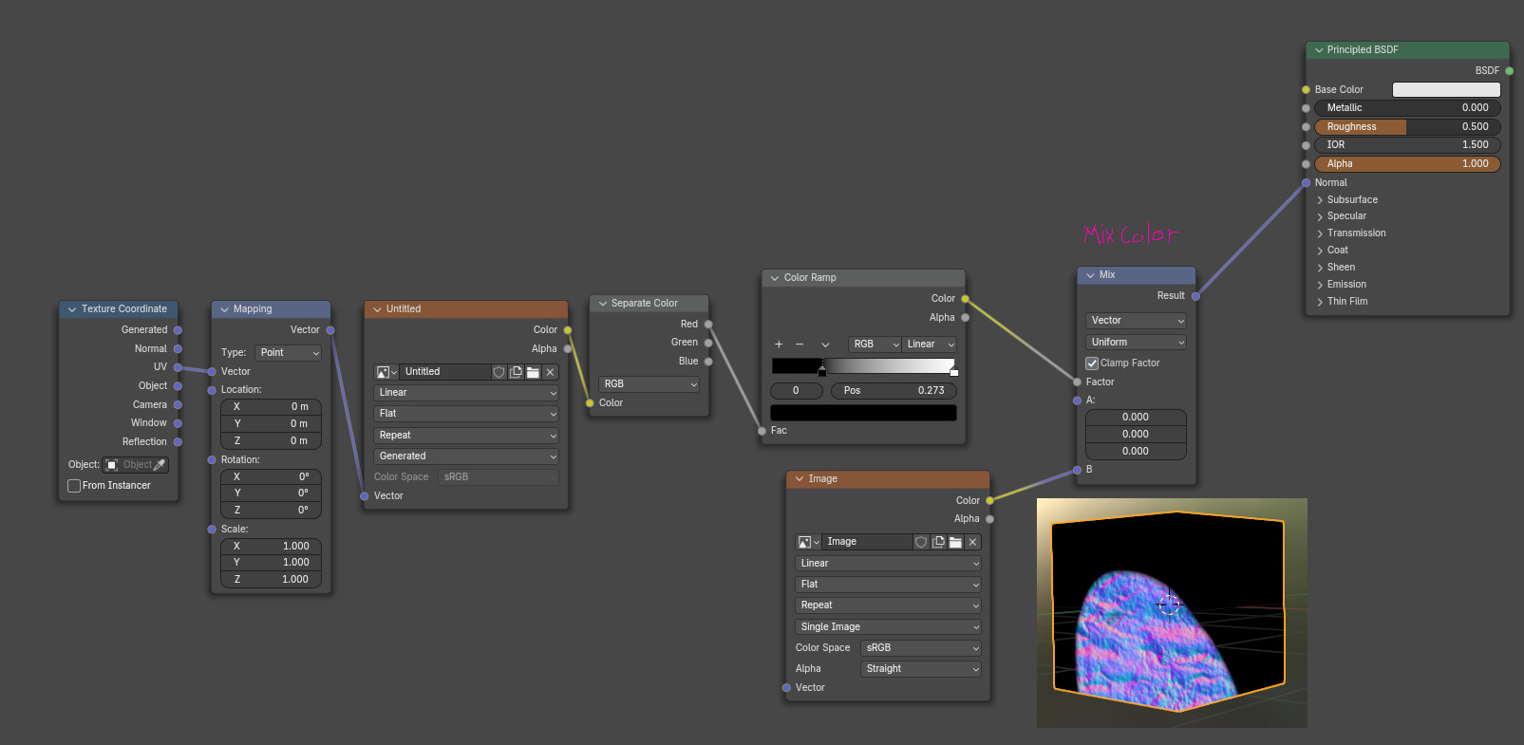The image size is (1524, 745).
Task: Unlink image with X icon in Image node
Action: (x=972, y=542)
